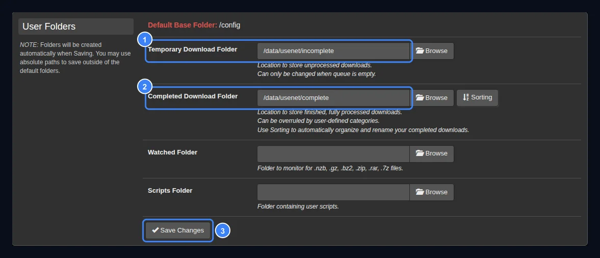The image size is (600, 258).
Task: Select the Temporary Download Folder label
Action: [193, 49]
